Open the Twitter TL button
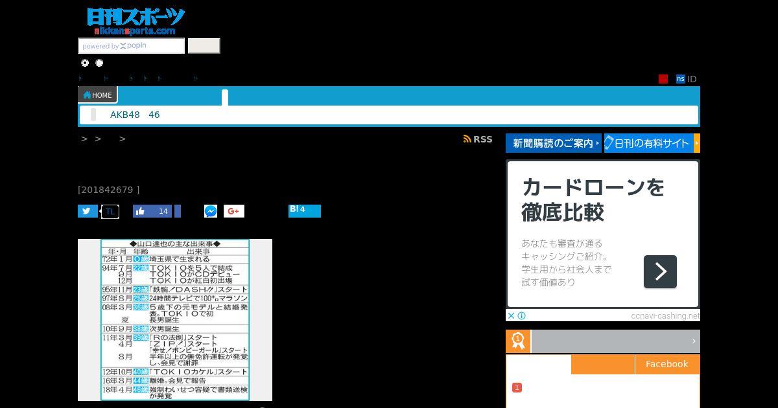The width and height of the screenshot is (778, 408). [x=110, y=212]
